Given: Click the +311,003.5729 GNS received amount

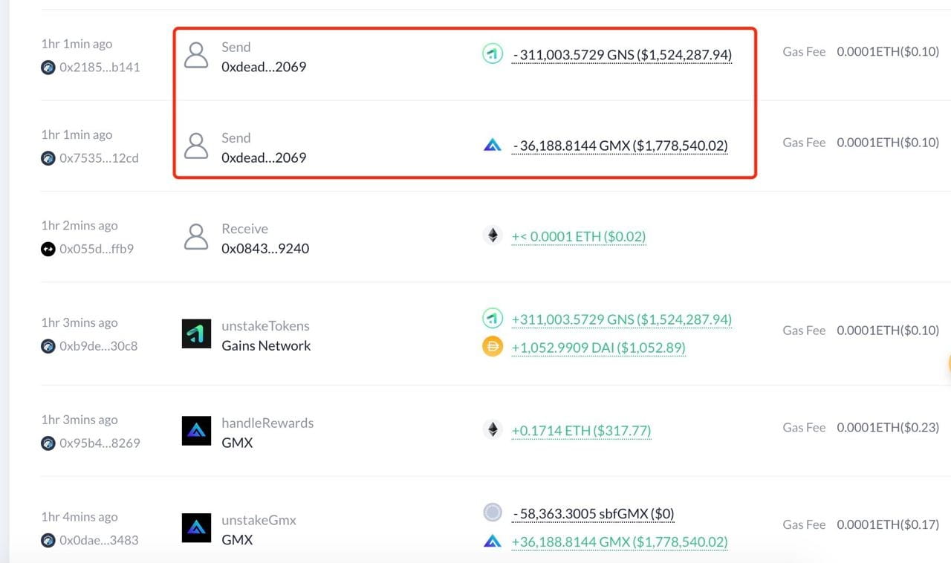Looking at the screenshot, I should pos(622,320).
